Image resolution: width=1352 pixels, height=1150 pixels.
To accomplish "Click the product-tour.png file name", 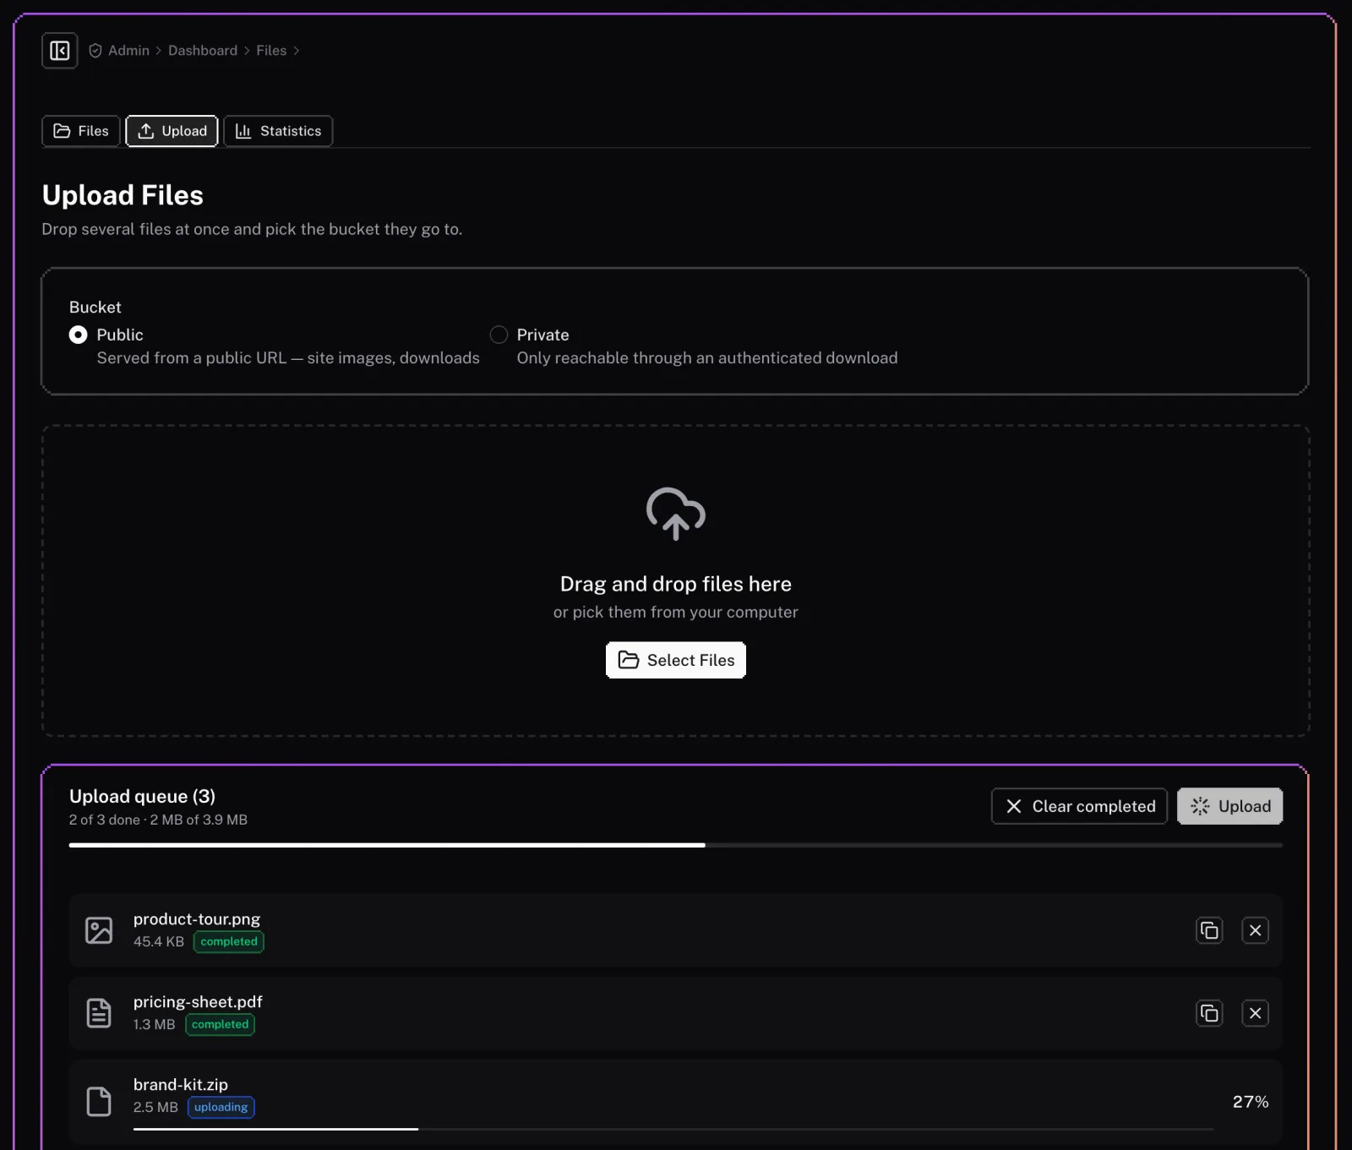I will 197,919.
